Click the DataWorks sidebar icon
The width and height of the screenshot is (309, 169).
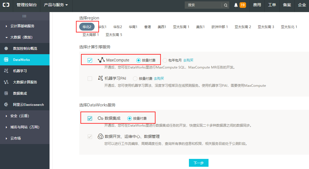click(6, 60)
